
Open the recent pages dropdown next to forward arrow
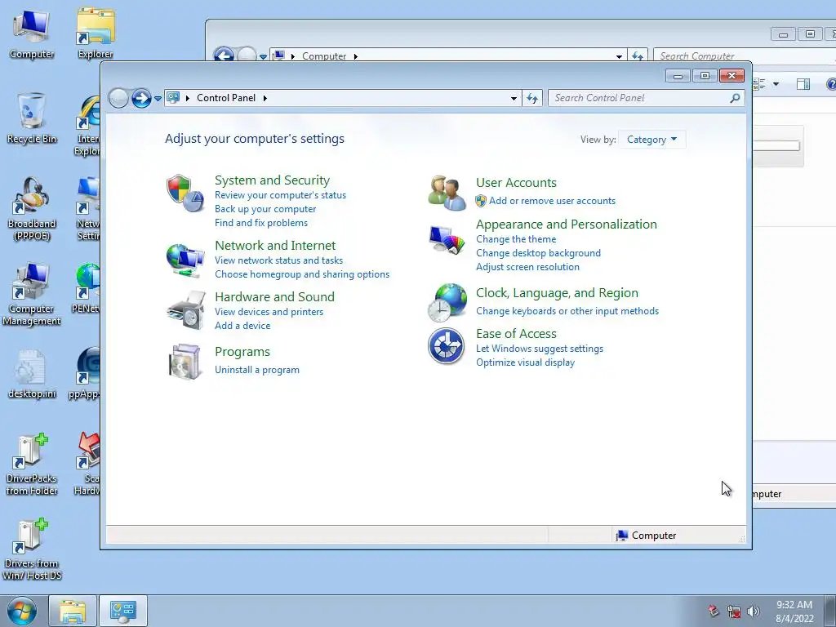coord(158,99)
